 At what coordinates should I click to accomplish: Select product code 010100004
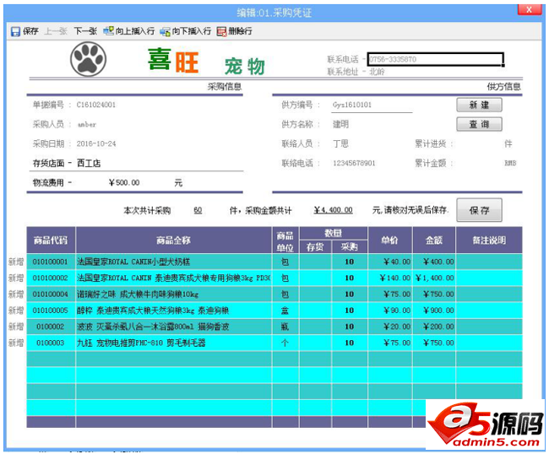click(x=50, y=295)
